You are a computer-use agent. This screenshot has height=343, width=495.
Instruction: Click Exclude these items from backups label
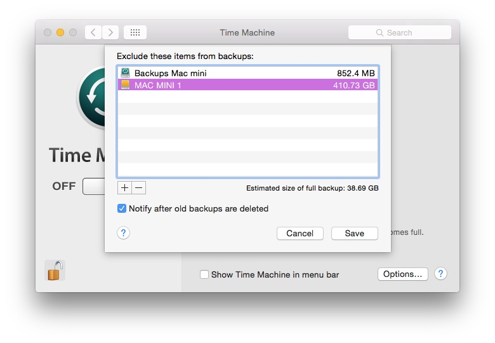(185, 57)
